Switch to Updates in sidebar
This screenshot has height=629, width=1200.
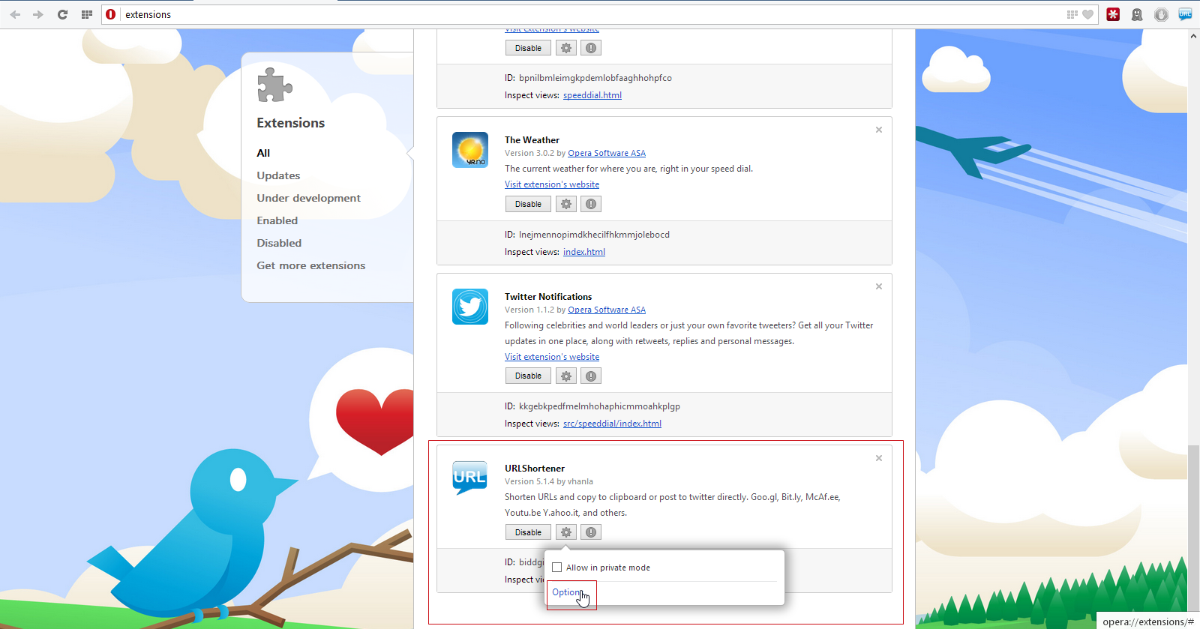278,175
